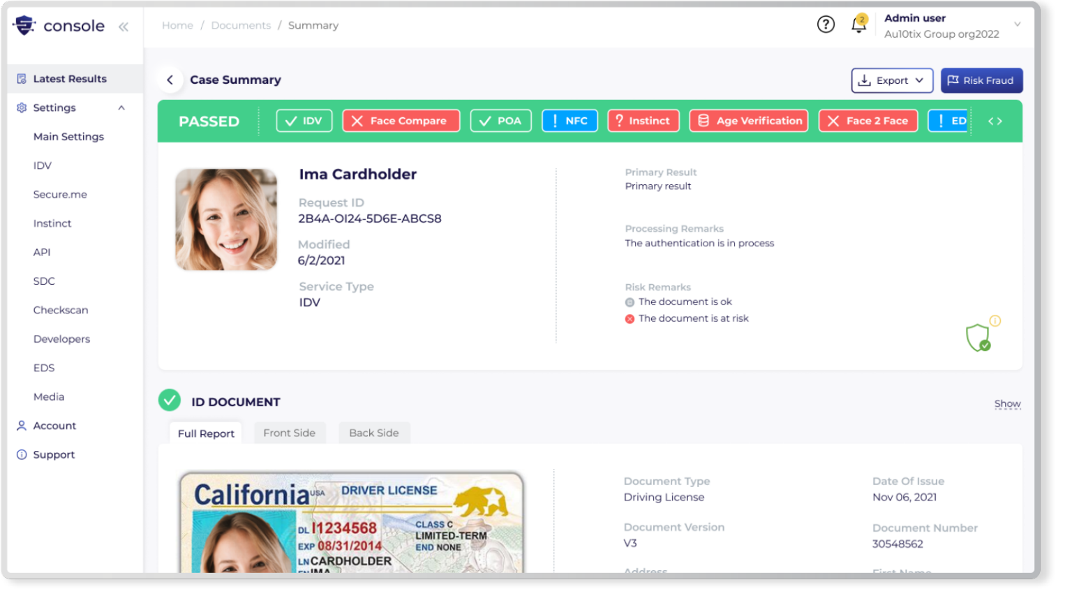Screen dimensions: 1072x603
Task: Open the NFC status badge
Action: [569, 120]
